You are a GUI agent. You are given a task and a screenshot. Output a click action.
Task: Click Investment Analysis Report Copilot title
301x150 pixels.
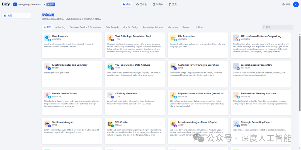coord(198,122)
